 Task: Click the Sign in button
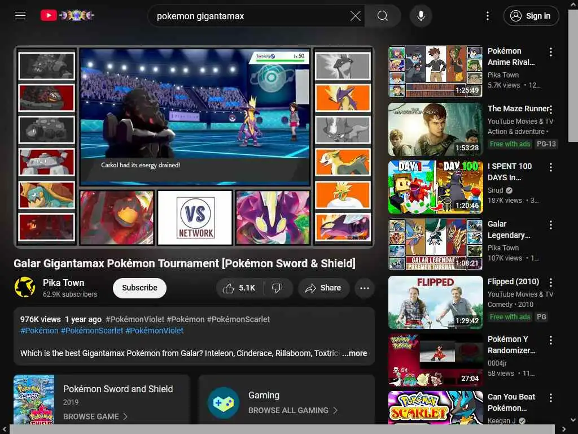tap(531, 16)
